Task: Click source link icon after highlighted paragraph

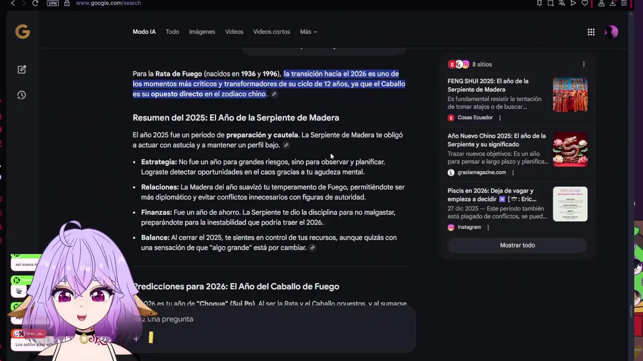Action: click(274, 94)
